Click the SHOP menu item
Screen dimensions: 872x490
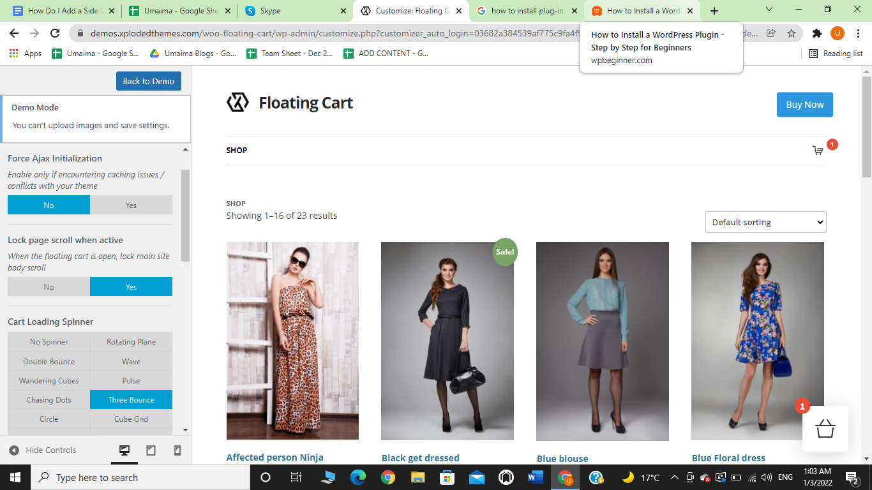(236, 150)
